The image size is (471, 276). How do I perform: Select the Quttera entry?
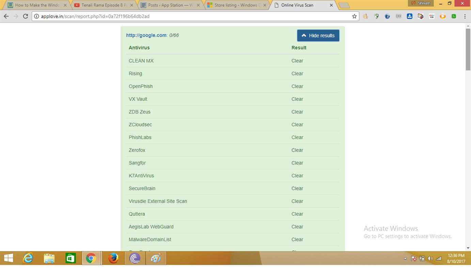(137, 214)
